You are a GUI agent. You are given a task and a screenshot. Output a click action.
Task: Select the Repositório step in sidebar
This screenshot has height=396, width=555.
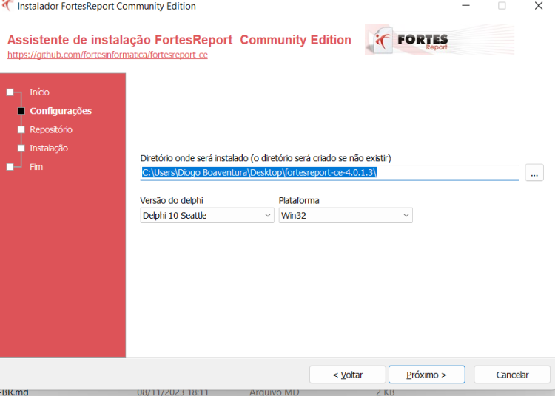(51, 129)
